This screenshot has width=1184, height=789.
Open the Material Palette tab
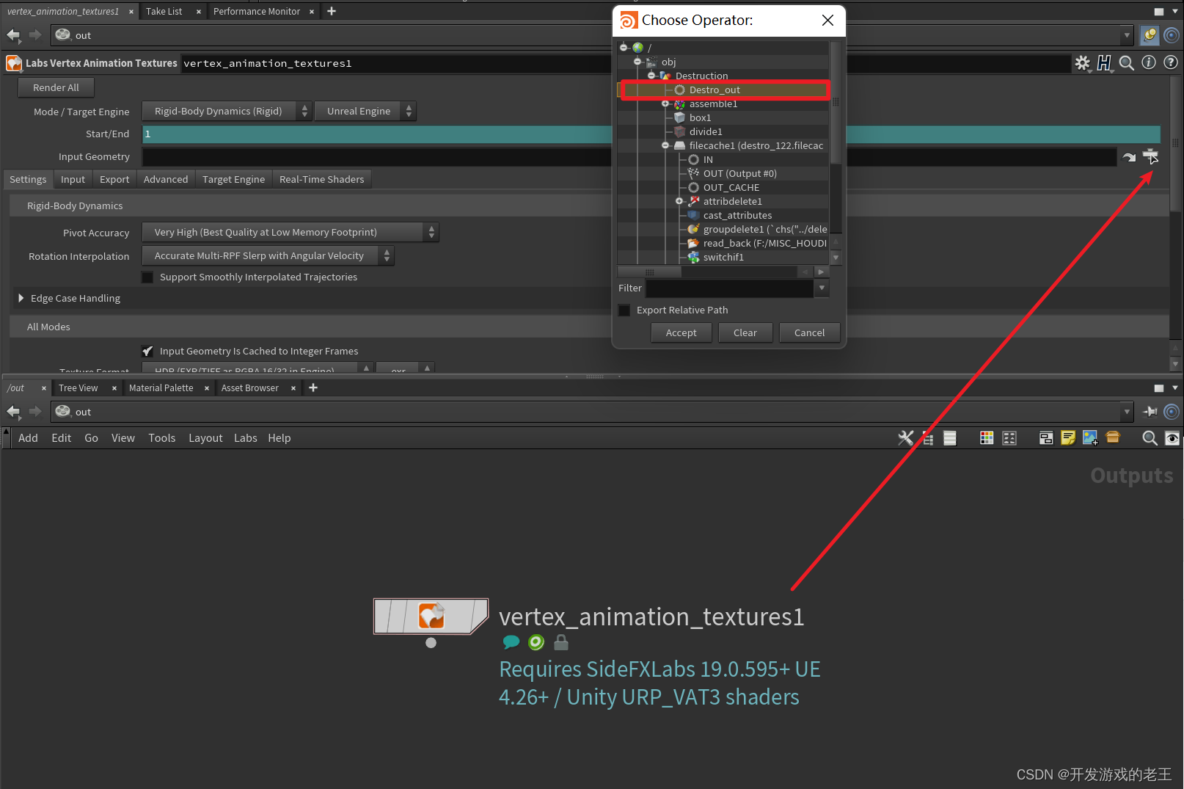point(161,388)
